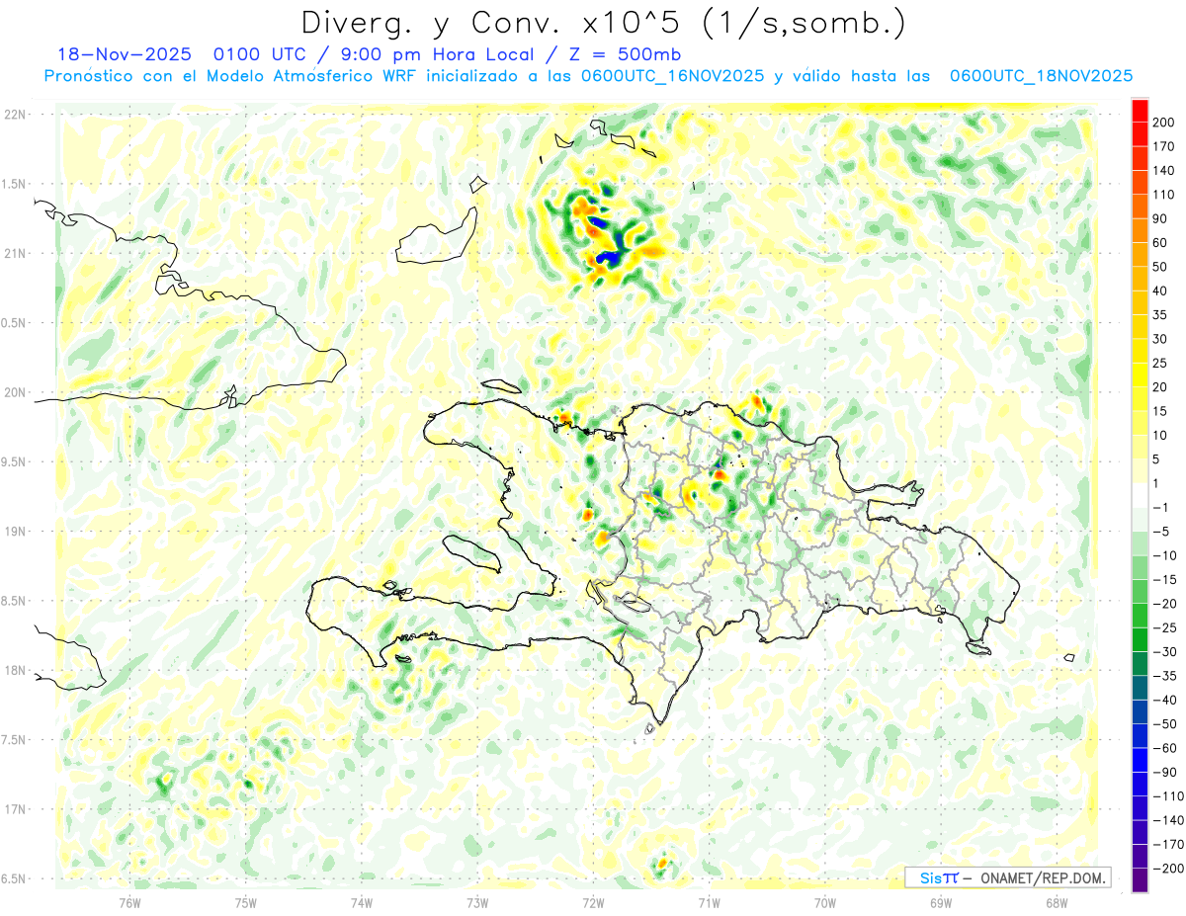Click the "72W" longitude axis label
This screenshot has width=1186, height=916.
point(593,902)
